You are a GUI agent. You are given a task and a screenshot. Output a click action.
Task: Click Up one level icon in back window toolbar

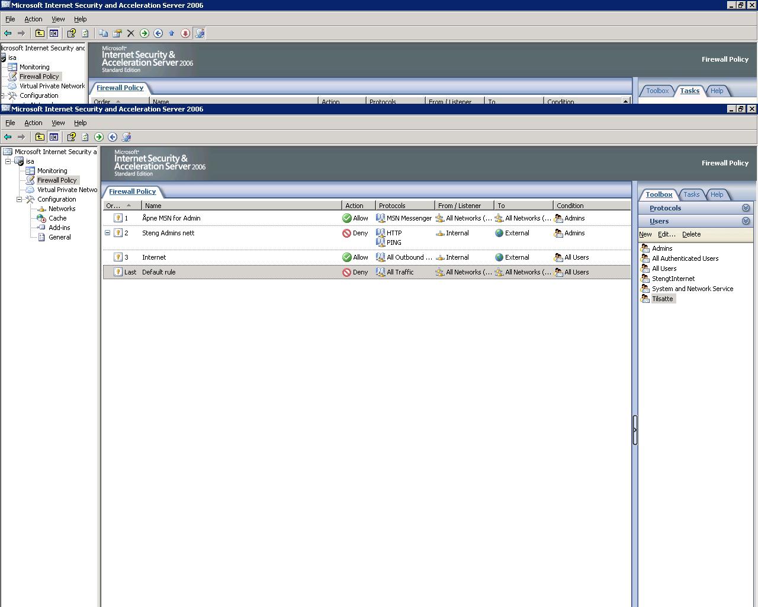pos(40,33)
